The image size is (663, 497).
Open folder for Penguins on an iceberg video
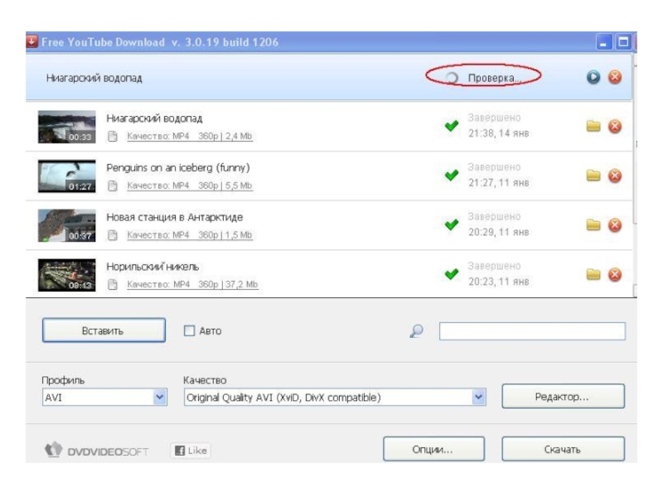click(x=593, y=176)
